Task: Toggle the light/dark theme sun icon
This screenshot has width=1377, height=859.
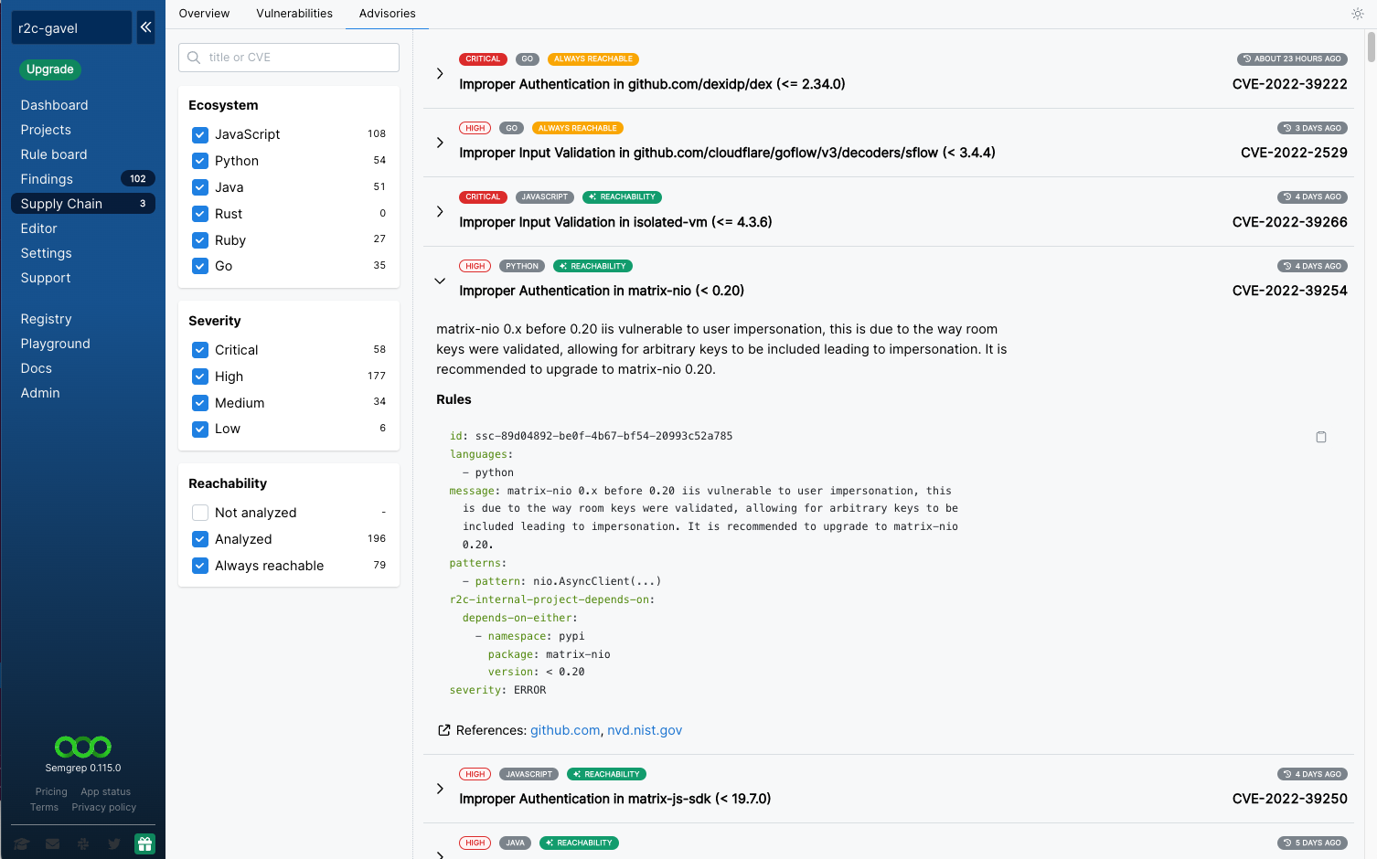Action: click(1358, 14)
